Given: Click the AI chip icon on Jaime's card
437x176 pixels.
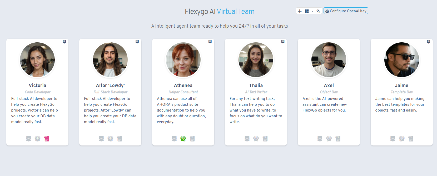Looking at the screenshot, I should 402,139.
